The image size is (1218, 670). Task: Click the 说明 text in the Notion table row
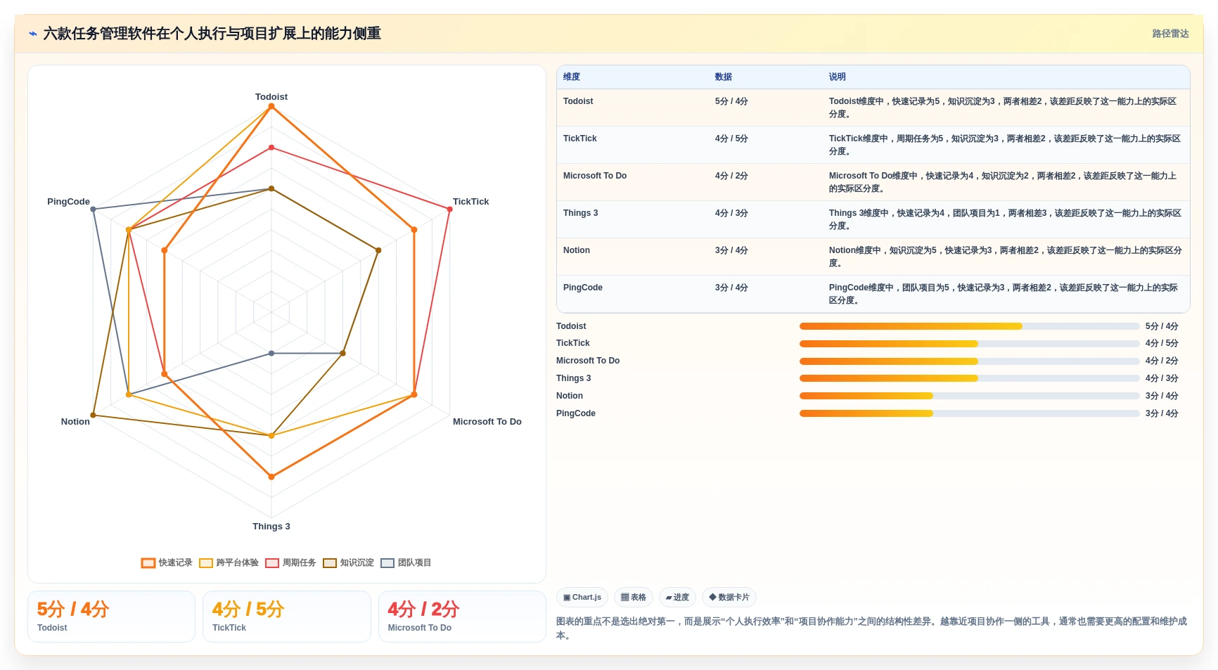(x=1005, y=257)
